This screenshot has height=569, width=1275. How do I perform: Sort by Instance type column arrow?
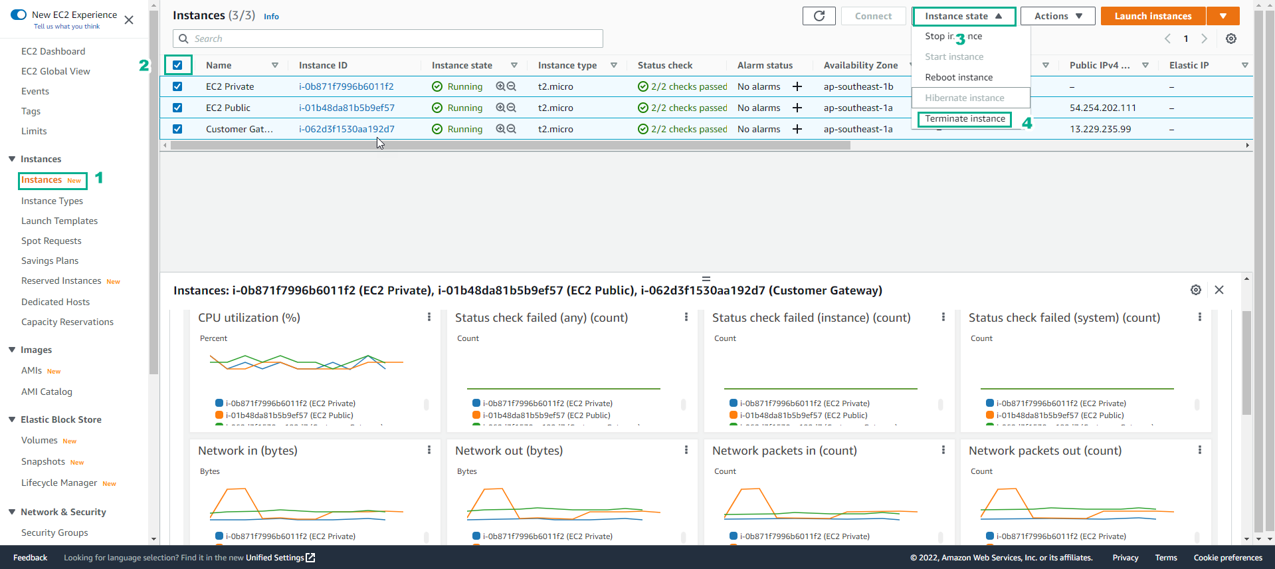pos(614,65)
